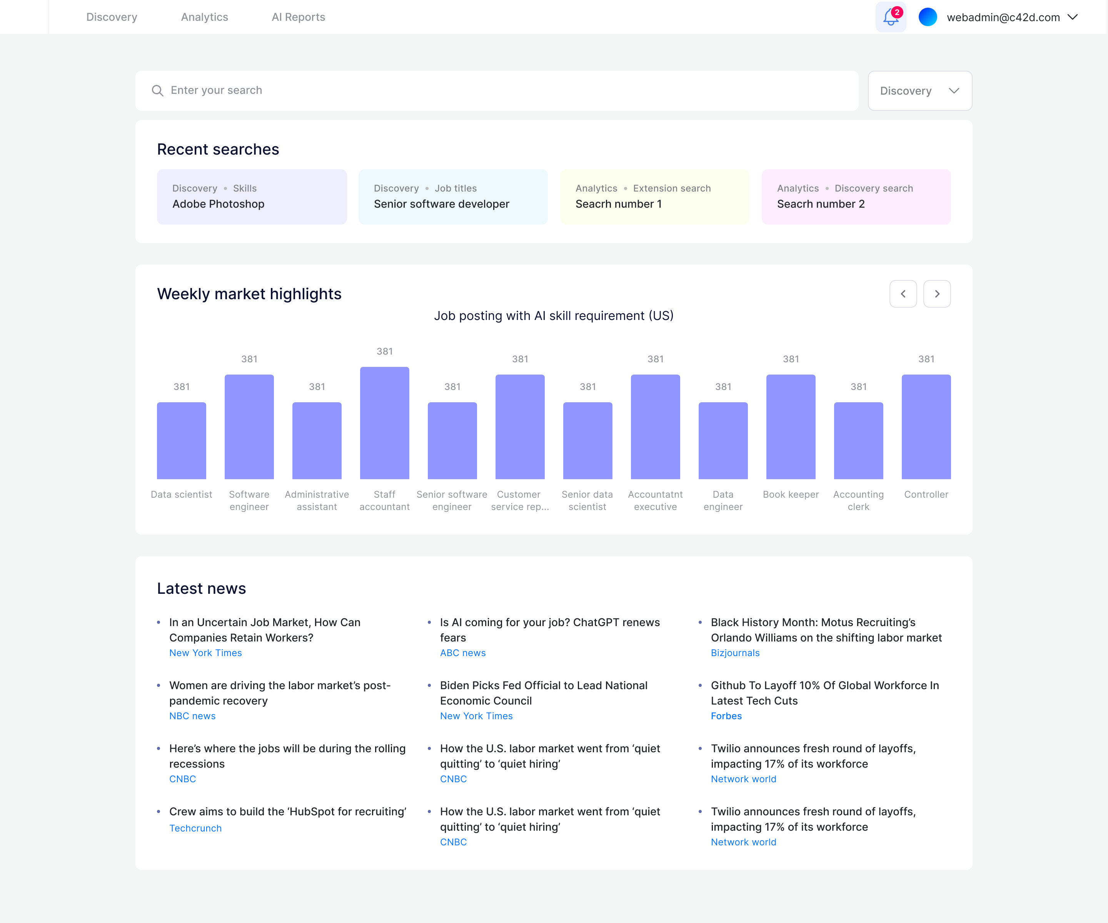Go to previous market highlight chart

click(x=903, y=294)
